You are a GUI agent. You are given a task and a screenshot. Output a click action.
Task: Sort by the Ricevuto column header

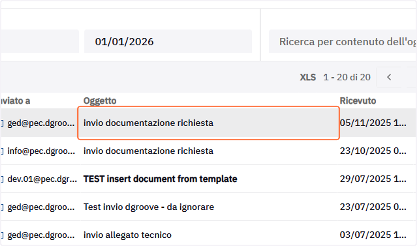coord(358,101)
